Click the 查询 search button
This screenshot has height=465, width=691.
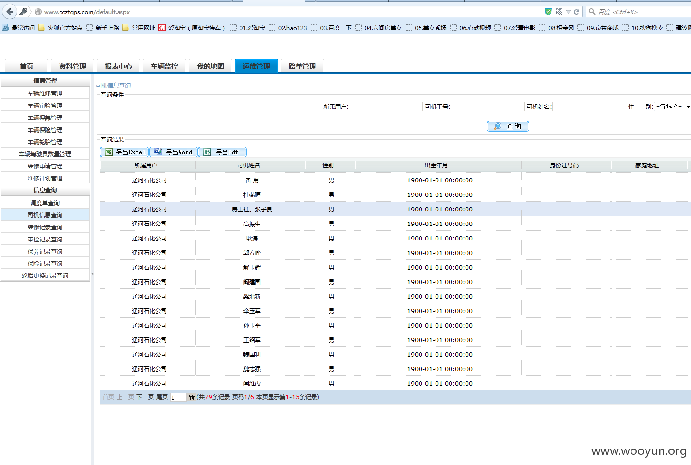(x=508, y=126)
